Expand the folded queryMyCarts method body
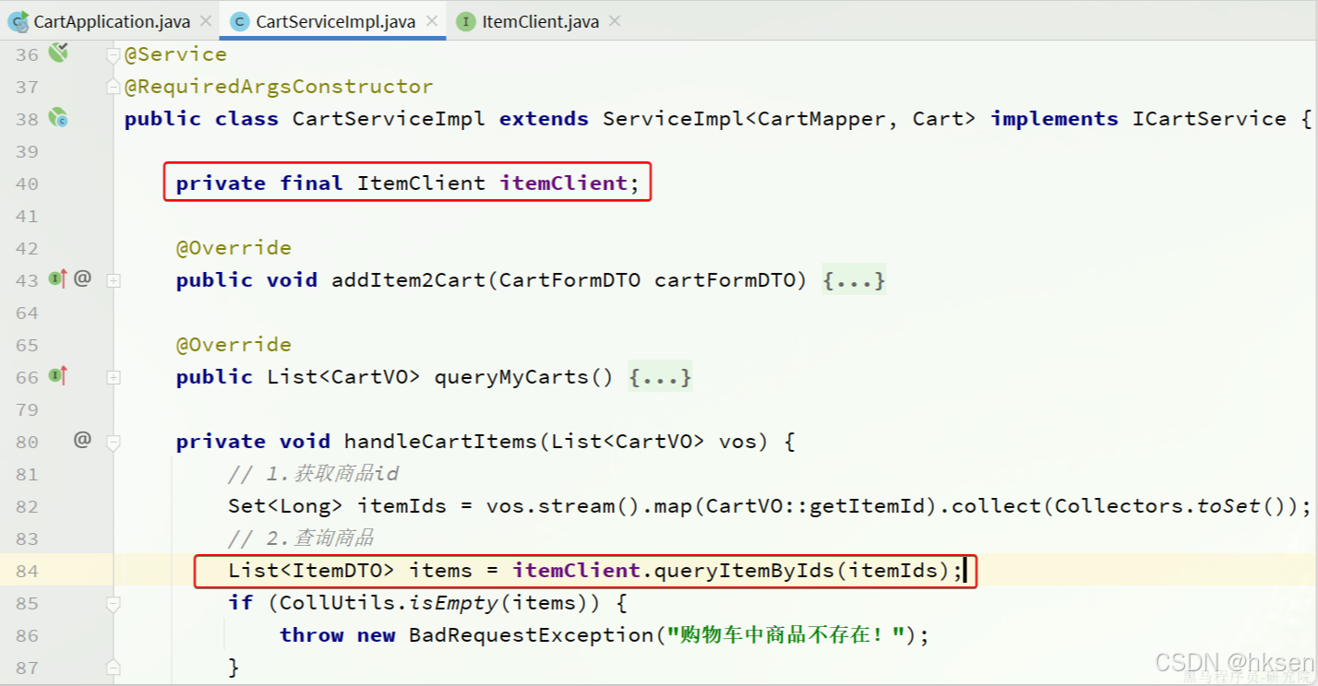 point(660,376)
